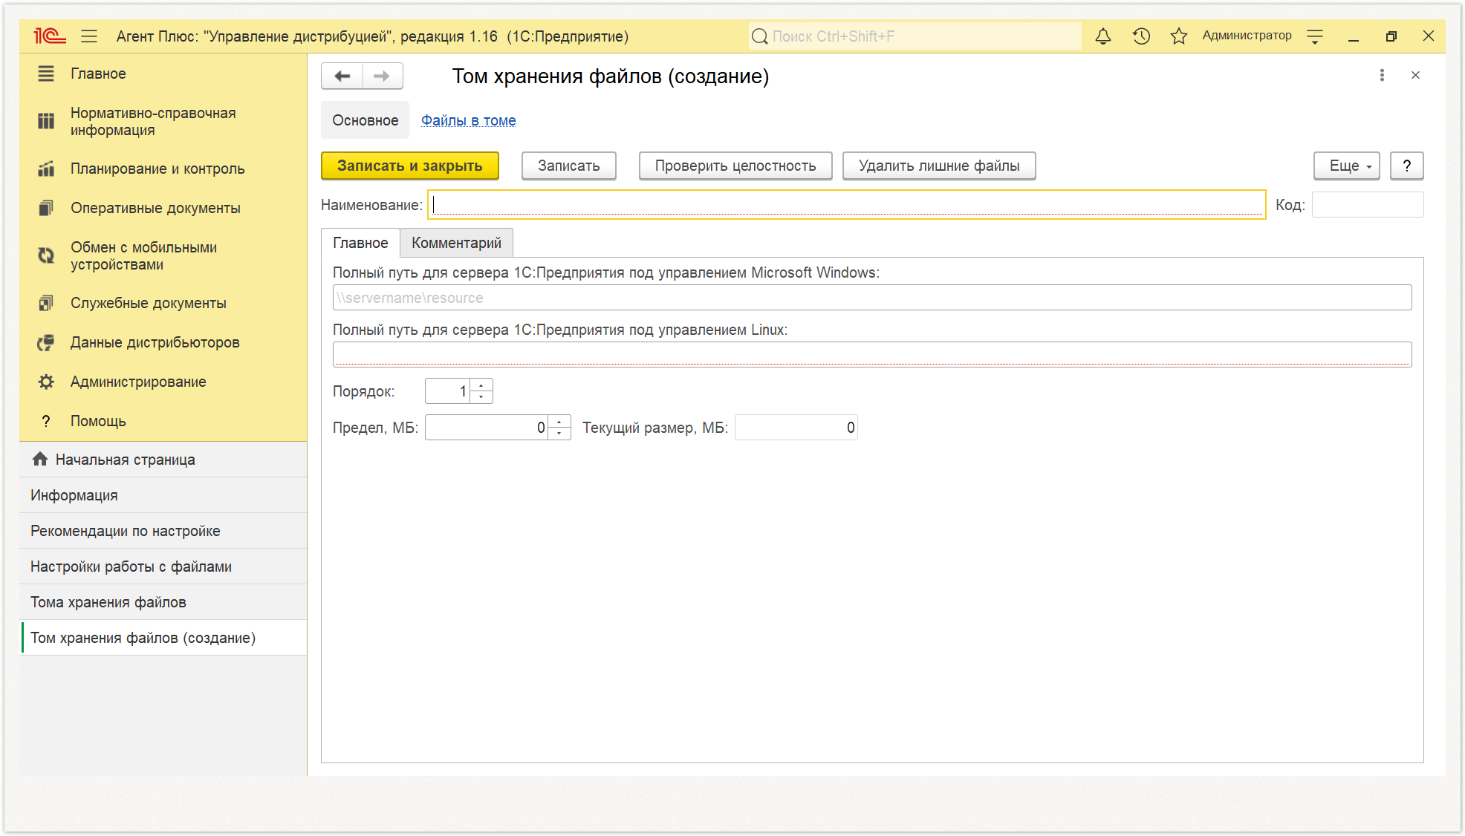The width and height of the screenshot is (1465, 836).
Task: Increase Предел, МБ with up arrow
Action: [559, 422]
